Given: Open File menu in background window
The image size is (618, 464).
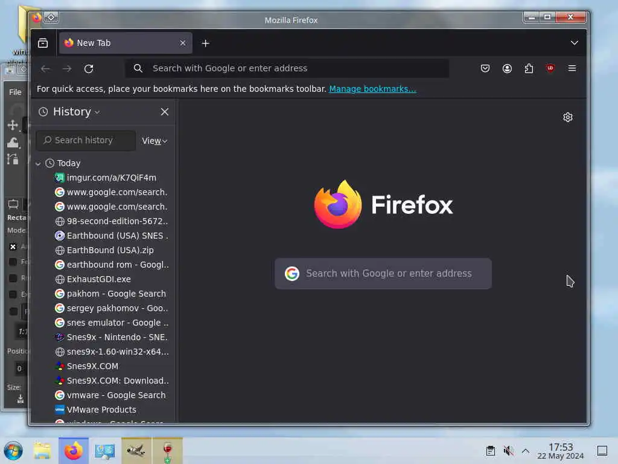Looking at the screenshot, I should click(x=15, y=92).
